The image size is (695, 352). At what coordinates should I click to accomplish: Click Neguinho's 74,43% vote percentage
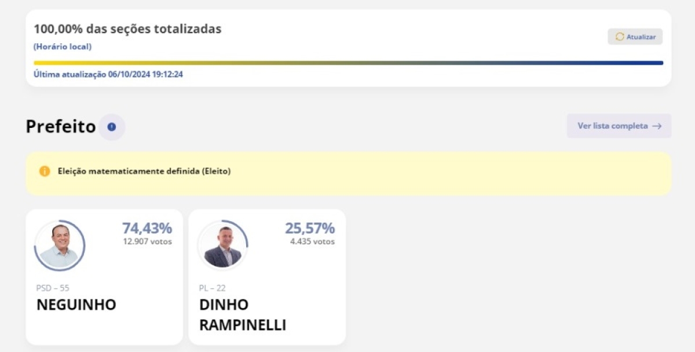click(147, 228)
